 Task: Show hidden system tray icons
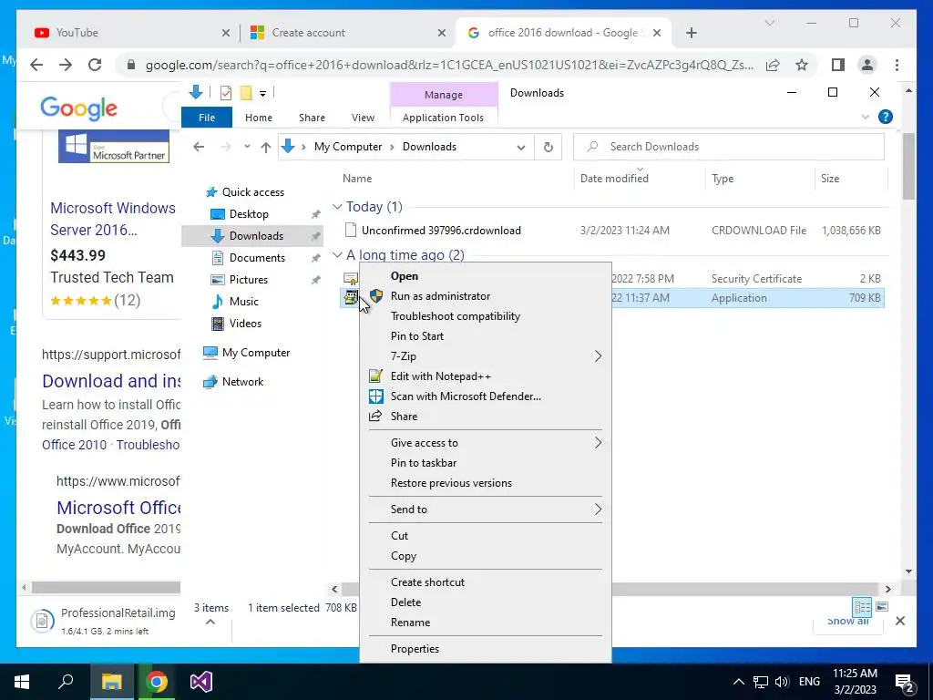point(738,682)
